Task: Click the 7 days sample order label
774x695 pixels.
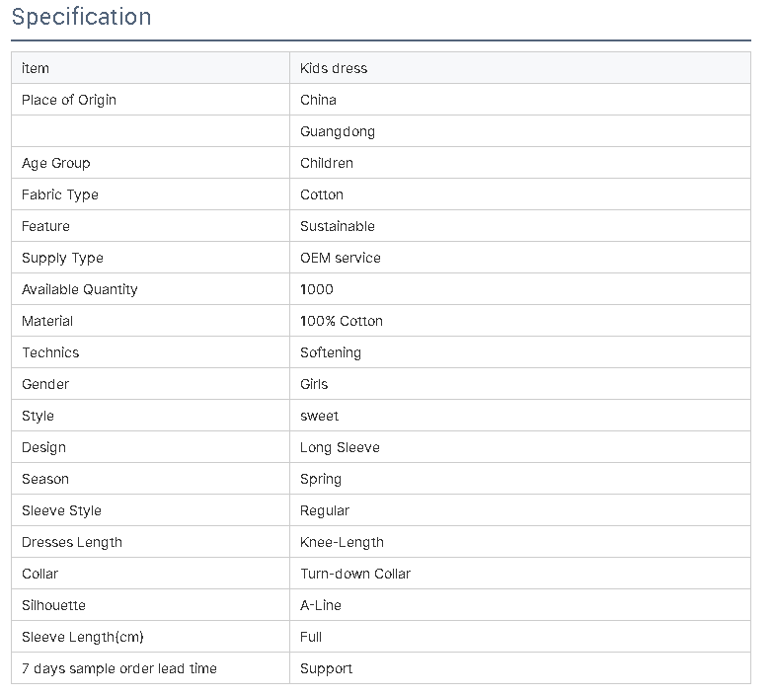Action: pyautogui.click(x=119, y=669)
